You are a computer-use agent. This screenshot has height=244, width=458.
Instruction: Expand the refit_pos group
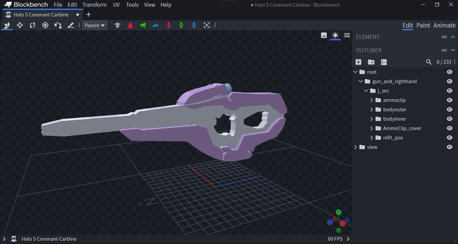371,138
